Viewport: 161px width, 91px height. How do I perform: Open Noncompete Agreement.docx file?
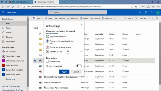(x=56, y=88)
